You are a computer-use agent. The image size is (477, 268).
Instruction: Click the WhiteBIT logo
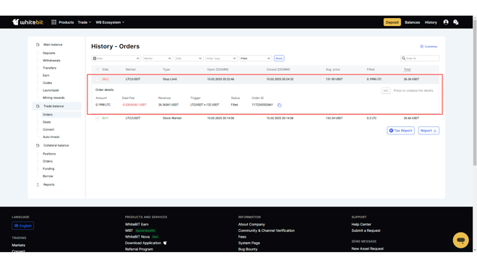[27, 22]
